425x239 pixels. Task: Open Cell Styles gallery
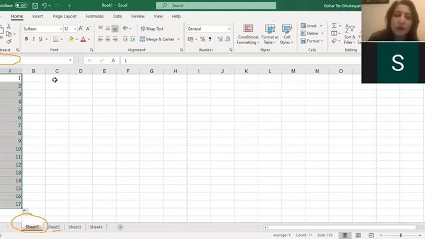[287, 34]
